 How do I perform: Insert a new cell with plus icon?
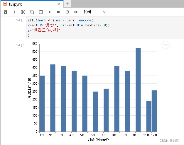point(14,12)
